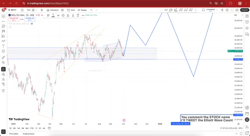Open the indicator templates grid icon
This screenshot has height=136, width=250.
(x=63, y=10)
